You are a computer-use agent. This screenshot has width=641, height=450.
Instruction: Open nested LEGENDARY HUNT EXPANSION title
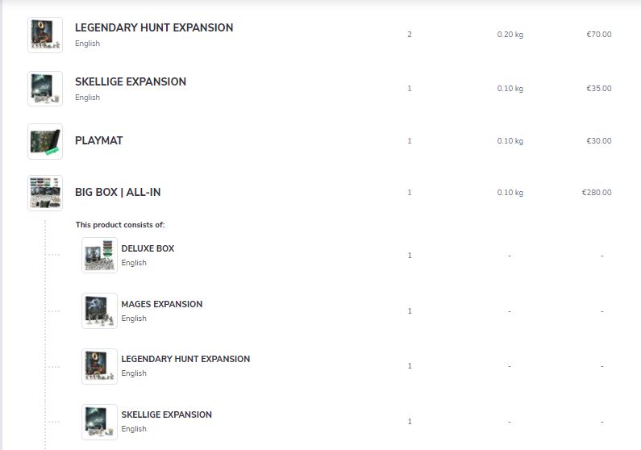(185, 359)
